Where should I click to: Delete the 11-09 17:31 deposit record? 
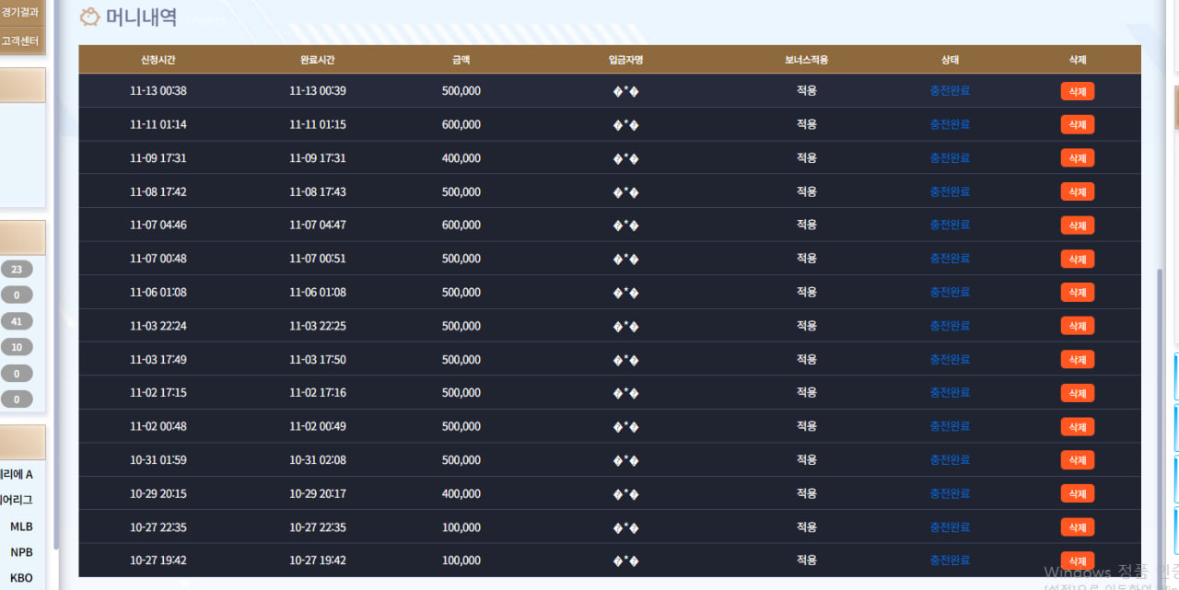point(1077,158)
